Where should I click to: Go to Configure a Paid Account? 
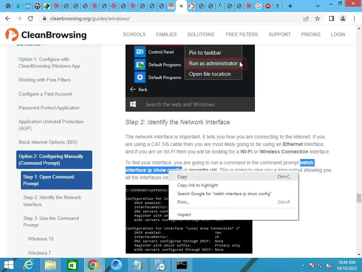tap(45, 94)
